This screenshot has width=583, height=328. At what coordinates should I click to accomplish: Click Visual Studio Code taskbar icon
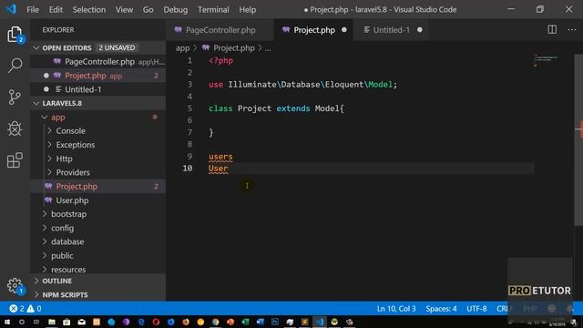320,322
